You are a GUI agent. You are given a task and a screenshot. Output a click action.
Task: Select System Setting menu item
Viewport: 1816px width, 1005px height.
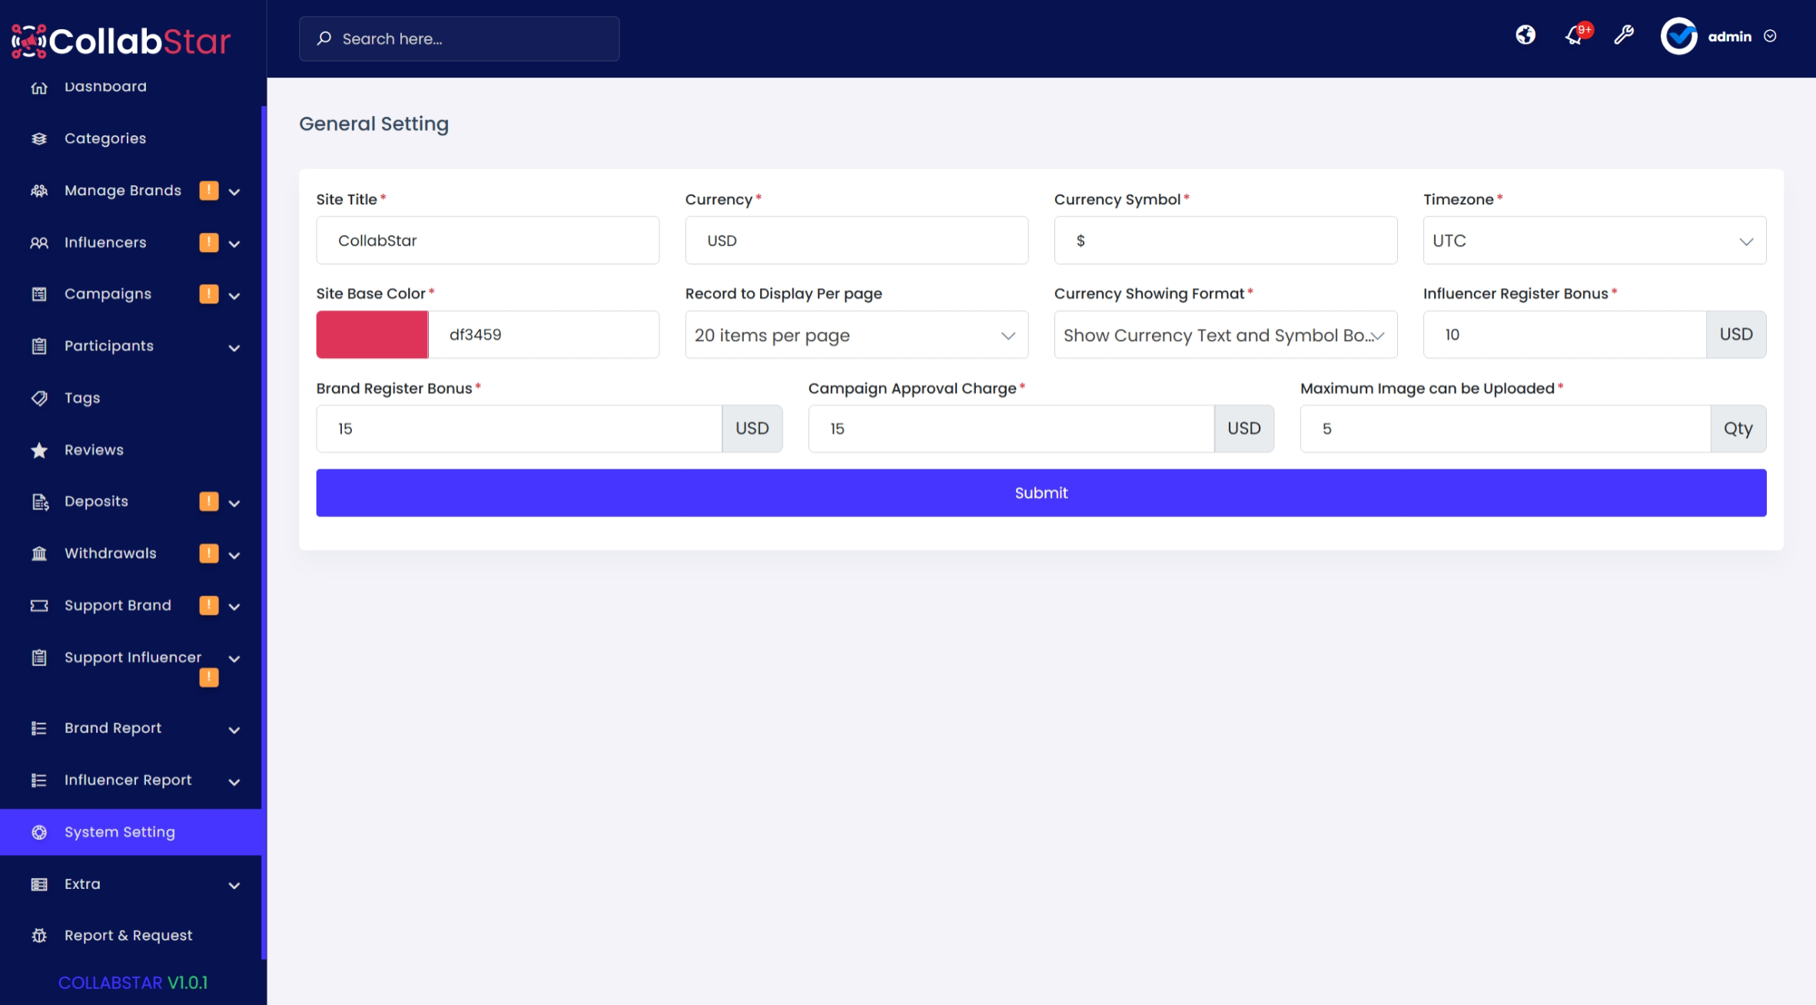click(131, 832)
